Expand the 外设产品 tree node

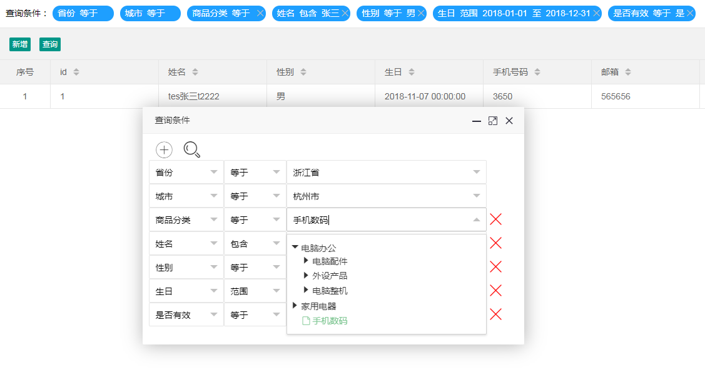click(x=306, y=275)
